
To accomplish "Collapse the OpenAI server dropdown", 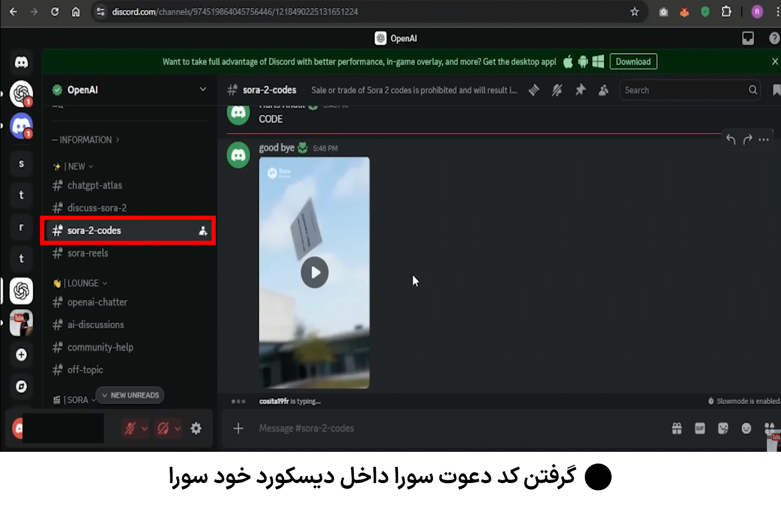I will (203, 90).
